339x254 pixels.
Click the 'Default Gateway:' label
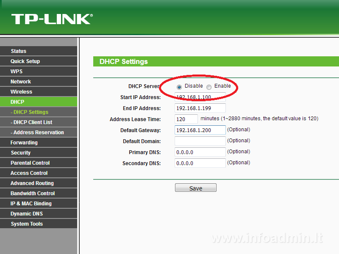pyautogui.click(x=141, y=130)
